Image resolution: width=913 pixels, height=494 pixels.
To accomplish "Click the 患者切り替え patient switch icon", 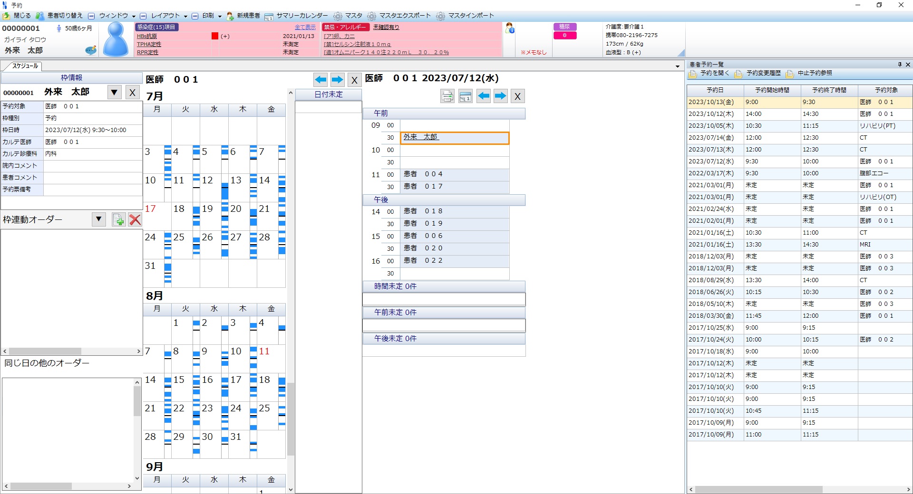I will (x=40, y=16).
